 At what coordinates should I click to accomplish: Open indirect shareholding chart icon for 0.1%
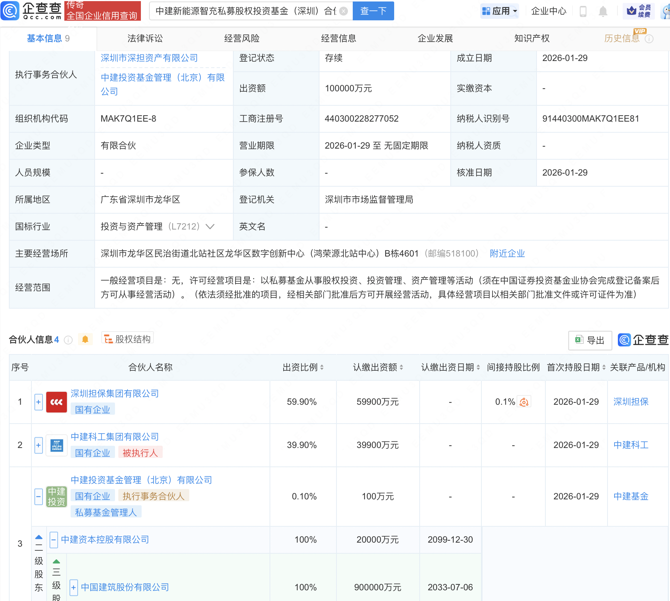coord(524,402)
